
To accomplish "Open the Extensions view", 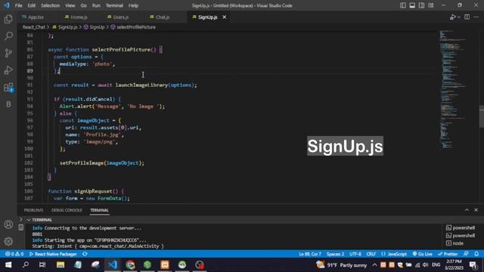I will (8, 88).
